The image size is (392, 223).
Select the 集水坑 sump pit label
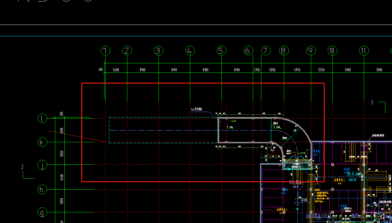pyautogui.click(x=317, y=151)
